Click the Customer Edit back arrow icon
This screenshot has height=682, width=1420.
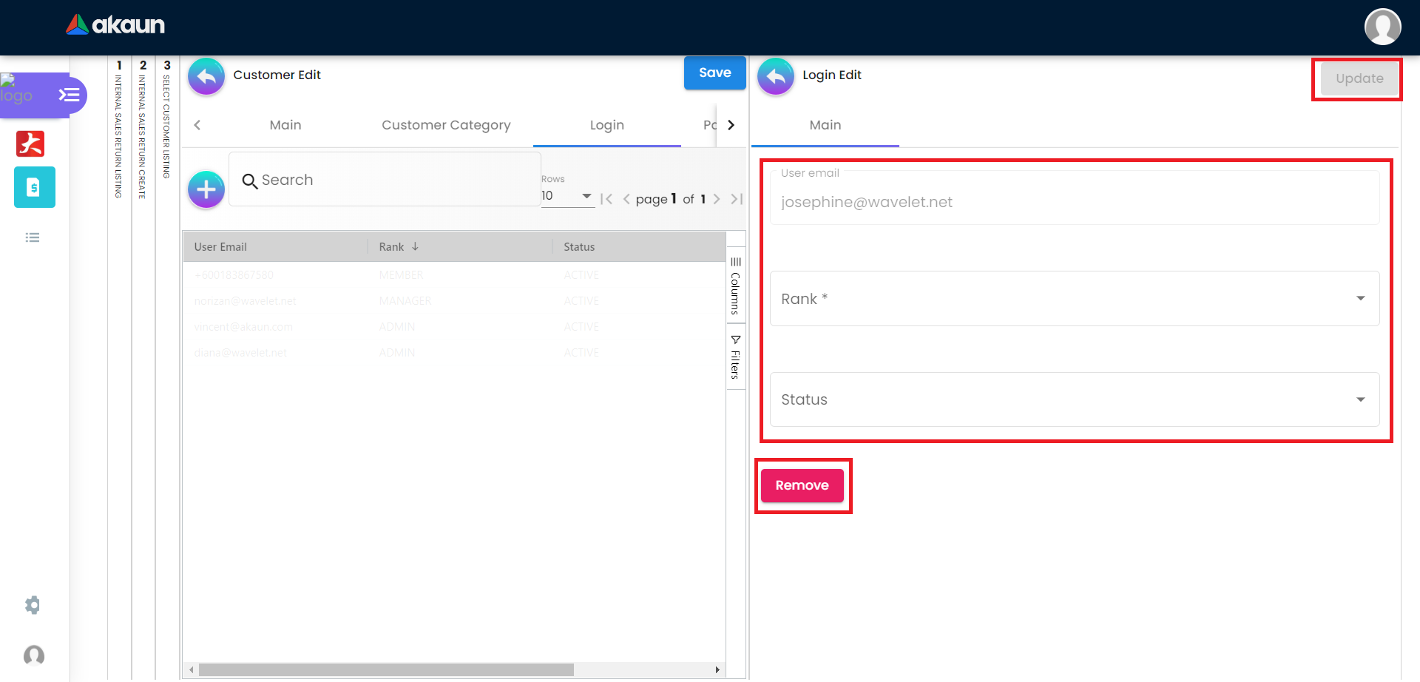pyautogui.click(x=206, y=76)
